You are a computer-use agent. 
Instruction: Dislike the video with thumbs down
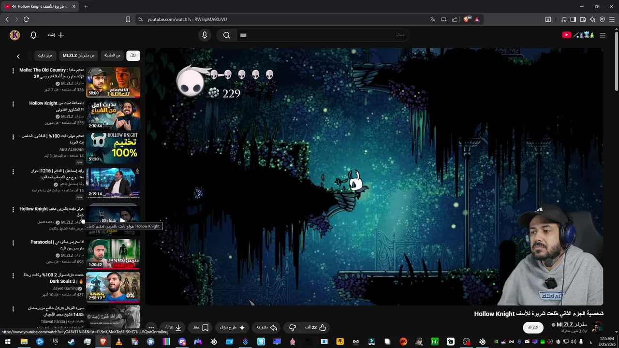point(293,327)
